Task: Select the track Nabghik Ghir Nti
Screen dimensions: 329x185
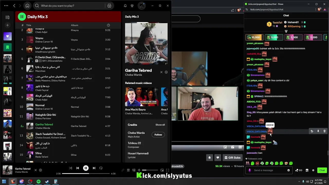Action: click(x=68, y=116)
